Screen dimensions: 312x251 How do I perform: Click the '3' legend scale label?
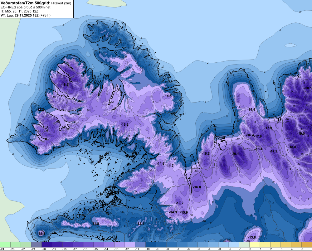[x=281, y=249]
